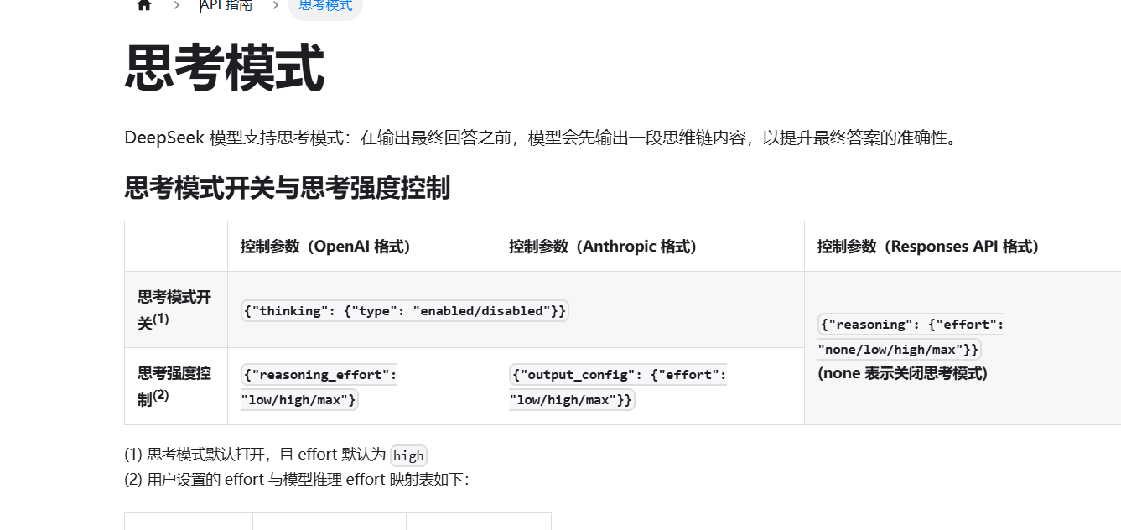Image resolution: width=1121 pixels, height=530 pixels.
Task: Click the inline high code in footnote one
Action: tap(409, 455)
